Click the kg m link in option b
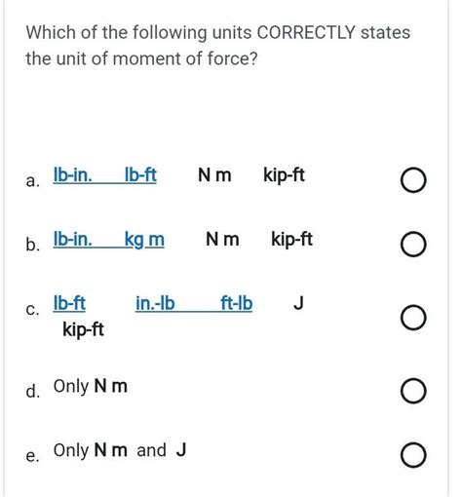The image size is (462, 497). tap(144, 240)
